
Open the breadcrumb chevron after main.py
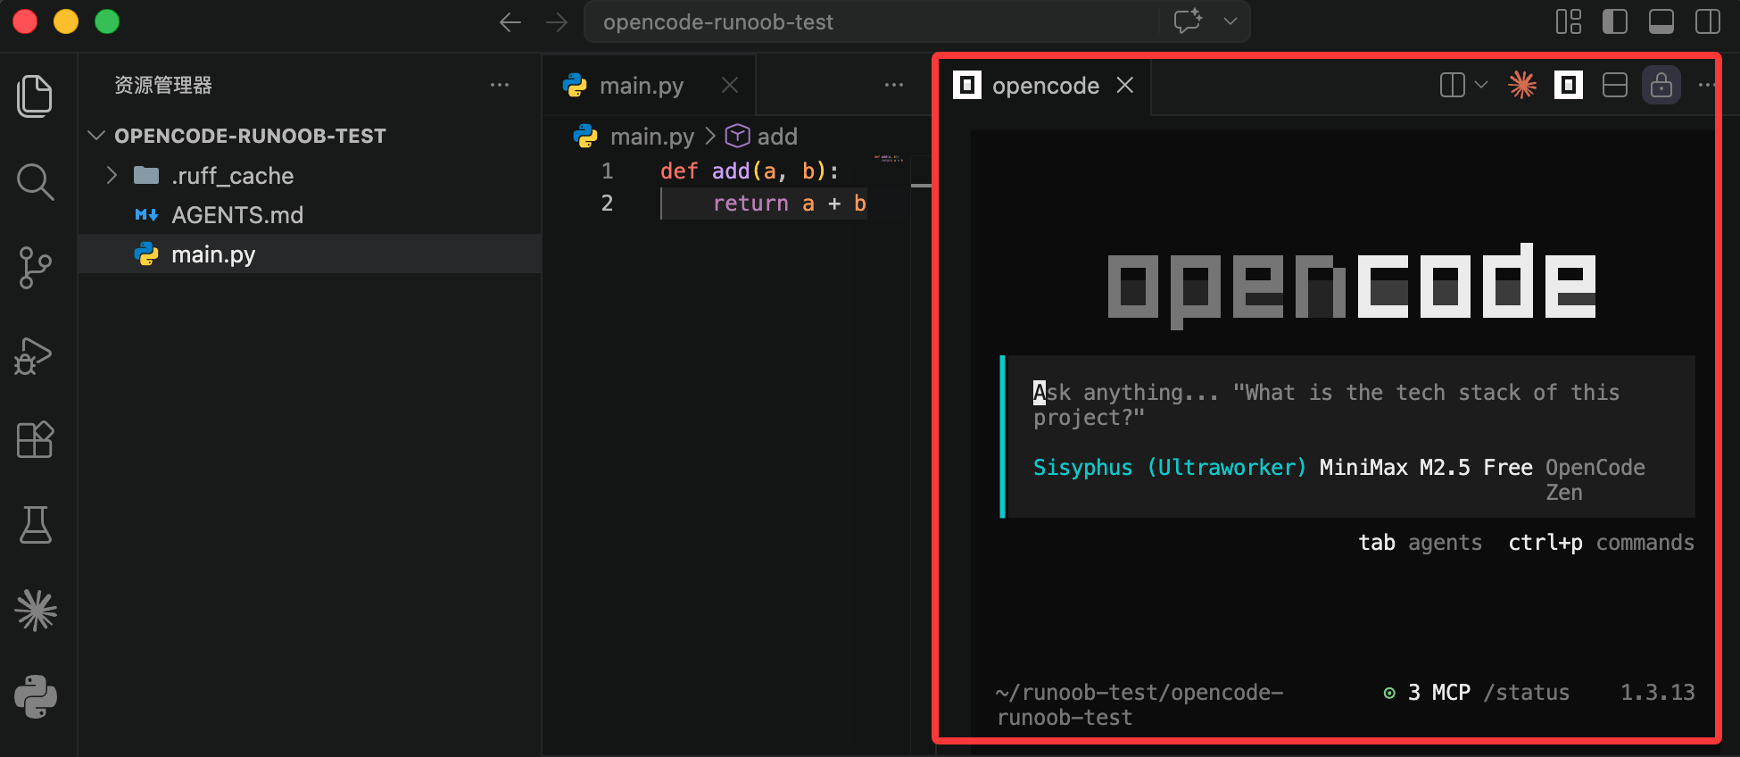pos(710,136)
